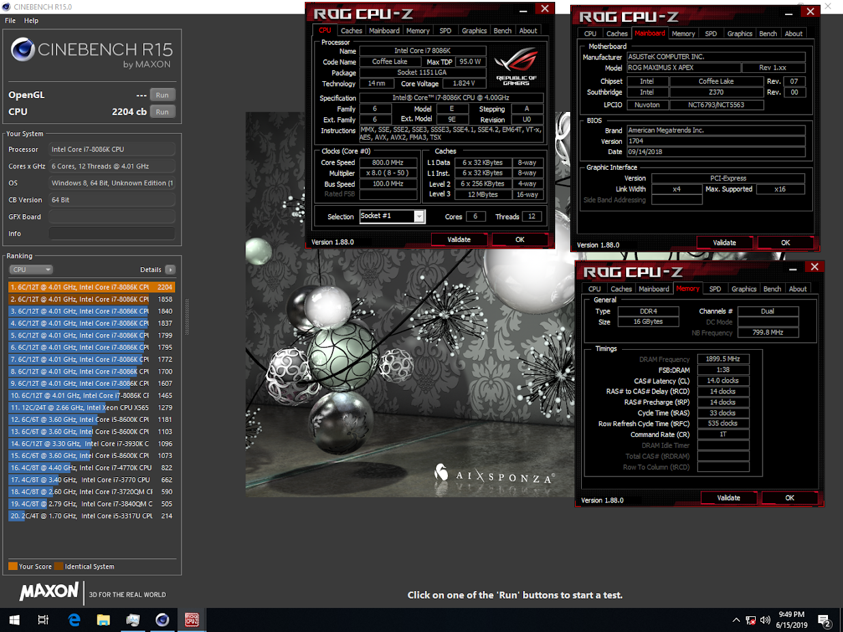Viewport: 843px width, 632px height.
Task: Switch to Caches tab in CPU window
Action: click(x=351, y=30)
